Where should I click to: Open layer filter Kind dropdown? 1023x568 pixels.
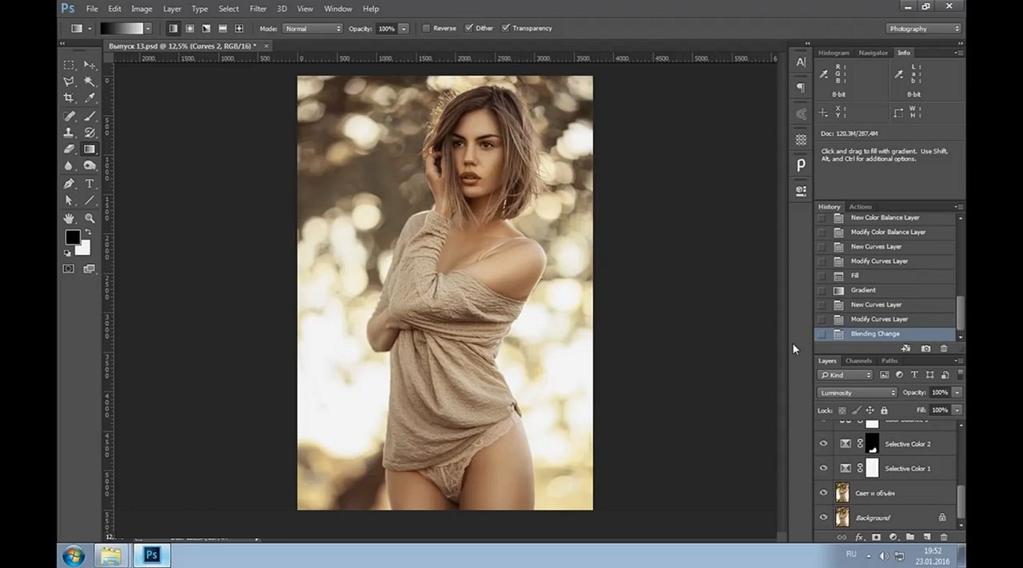click(846, 375)
